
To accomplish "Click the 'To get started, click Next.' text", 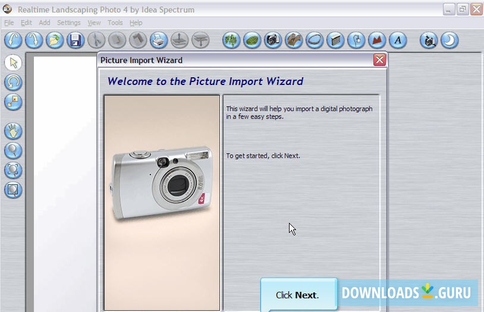I will (x=263, y=156).
